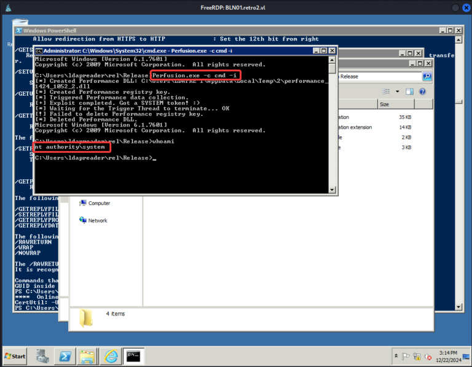Close the cmd.exe window
Screen dimensions: 472x367
click(332, 51)
